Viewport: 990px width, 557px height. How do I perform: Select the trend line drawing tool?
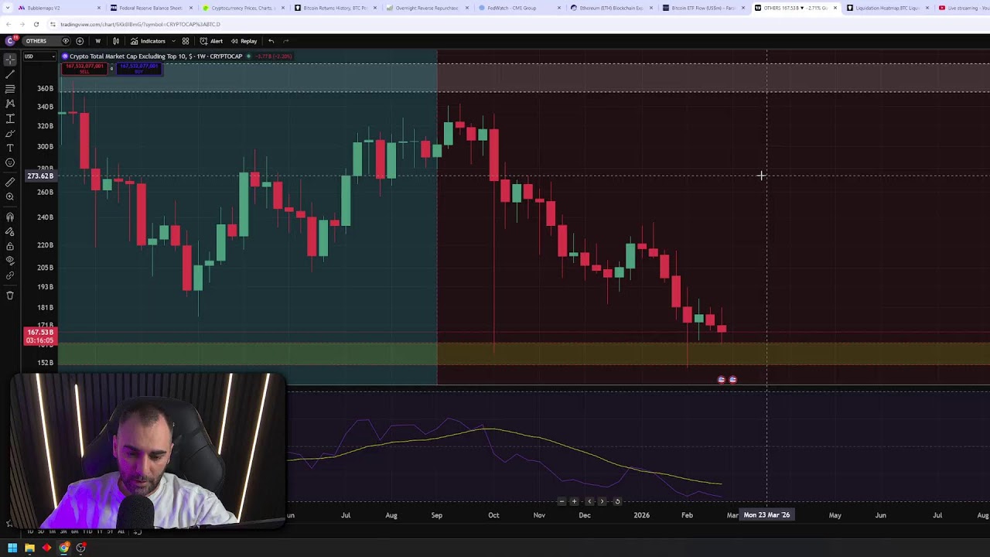10,74
